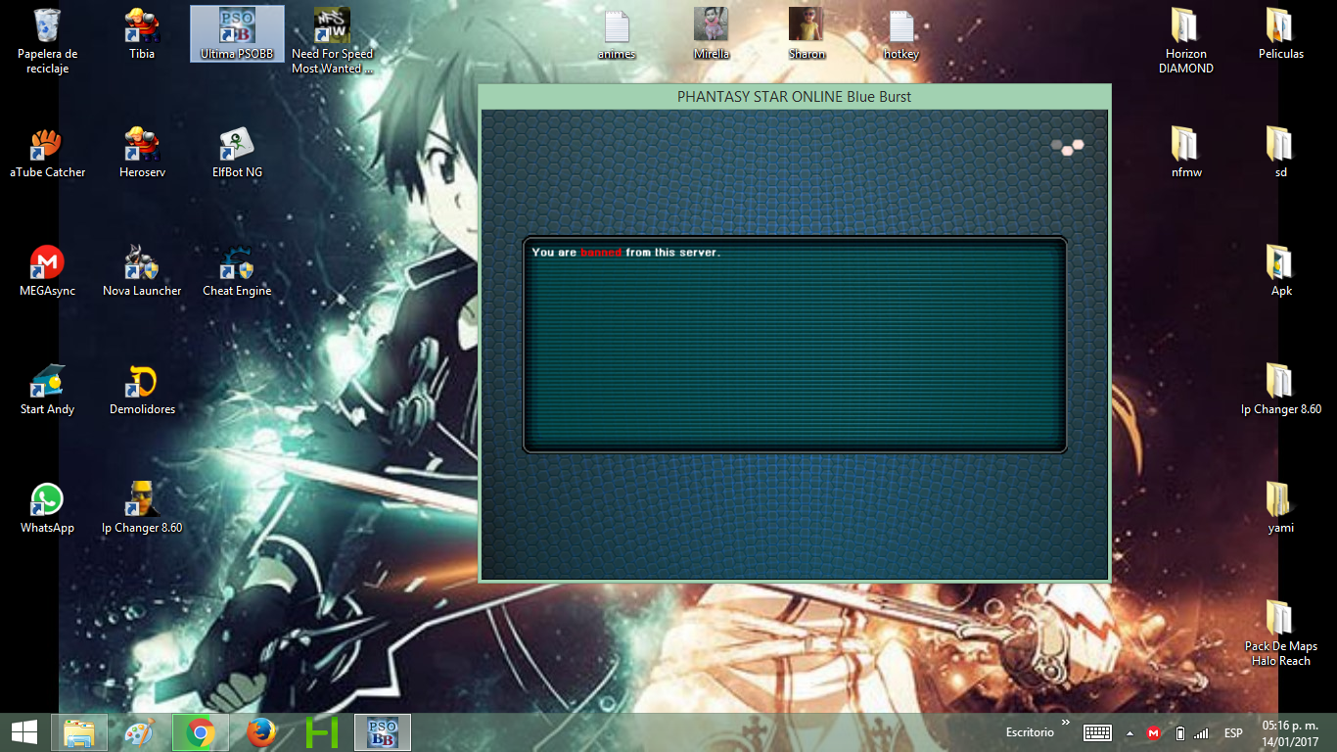Screen dimensions: 1337x752
Task: Switch to Google Chrome in taskbar
Action: [201, 731]
